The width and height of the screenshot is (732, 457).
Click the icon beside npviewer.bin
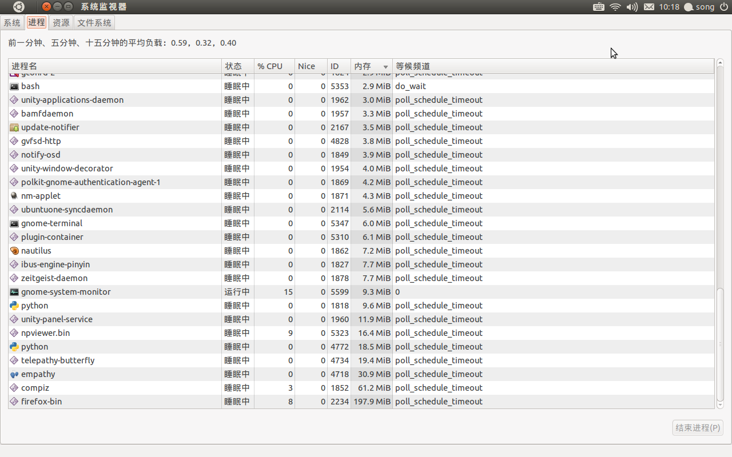coord(14,333)
